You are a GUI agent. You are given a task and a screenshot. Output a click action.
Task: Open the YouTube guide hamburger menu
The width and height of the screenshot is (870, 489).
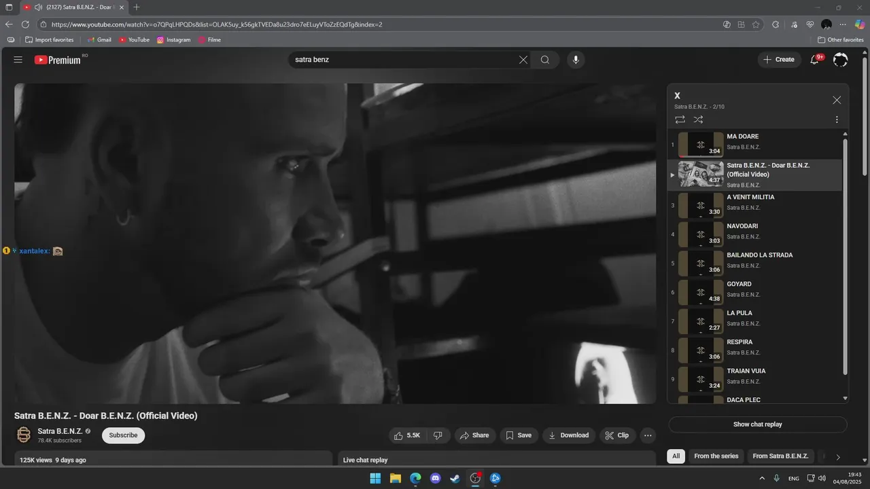(18, 60)
